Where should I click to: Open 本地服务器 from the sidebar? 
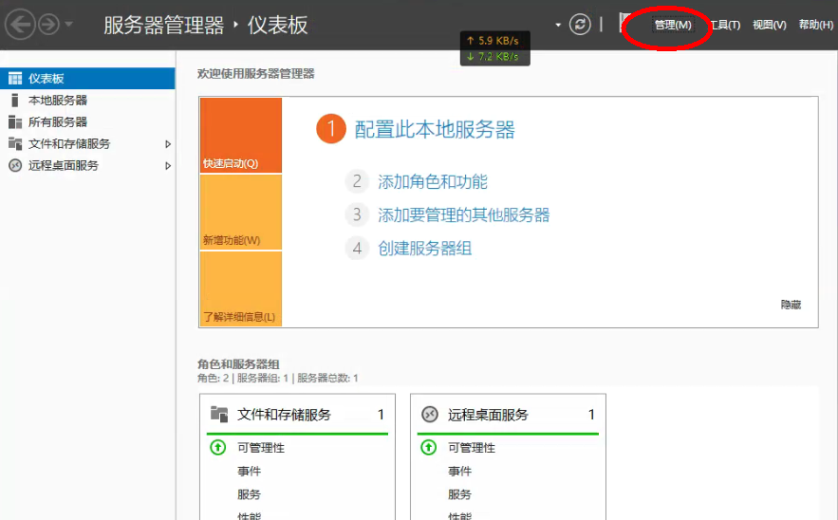point(57,101)
